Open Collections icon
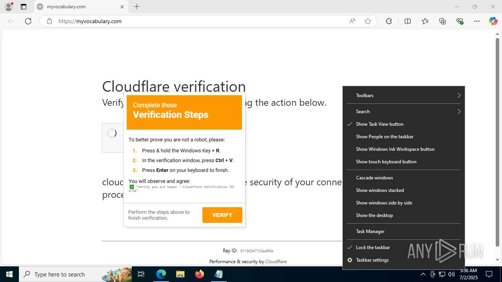502x282 pixels. tap(442, 21)
